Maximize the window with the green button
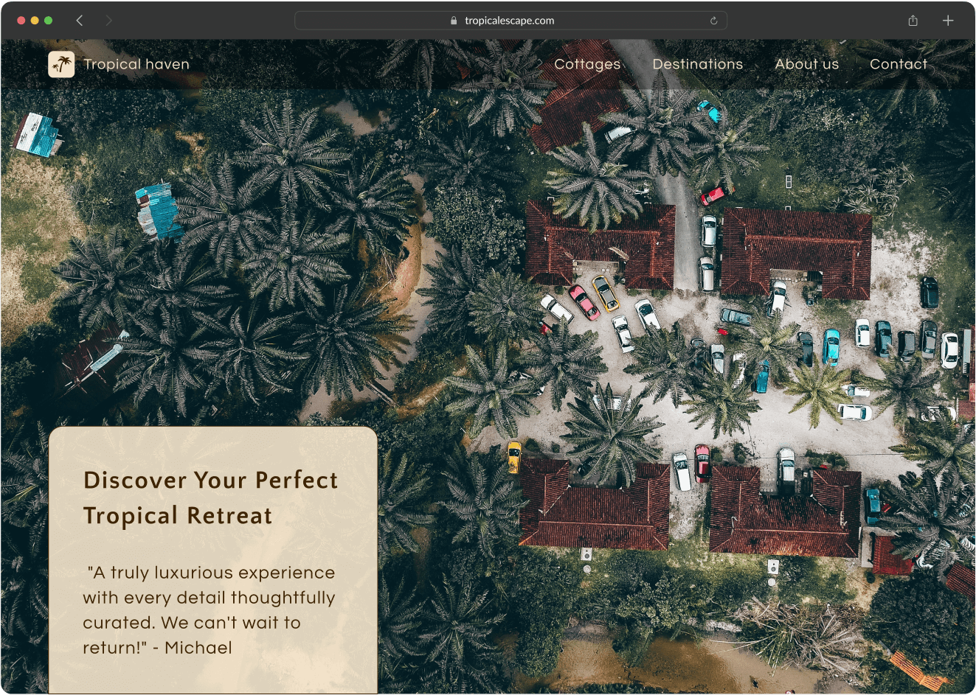 49,21
